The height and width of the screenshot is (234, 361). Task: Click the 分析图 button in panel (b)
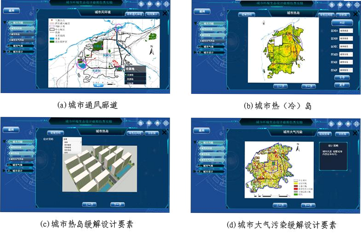[343, 15]
